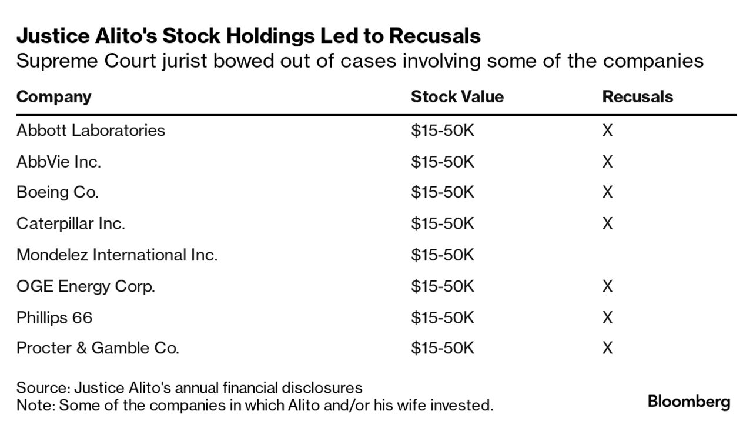This screenshot has height=428, width=753.
Task: Click the Procter & Gamble Co. name
Action: pyautogui.click(x=98, y=348)
